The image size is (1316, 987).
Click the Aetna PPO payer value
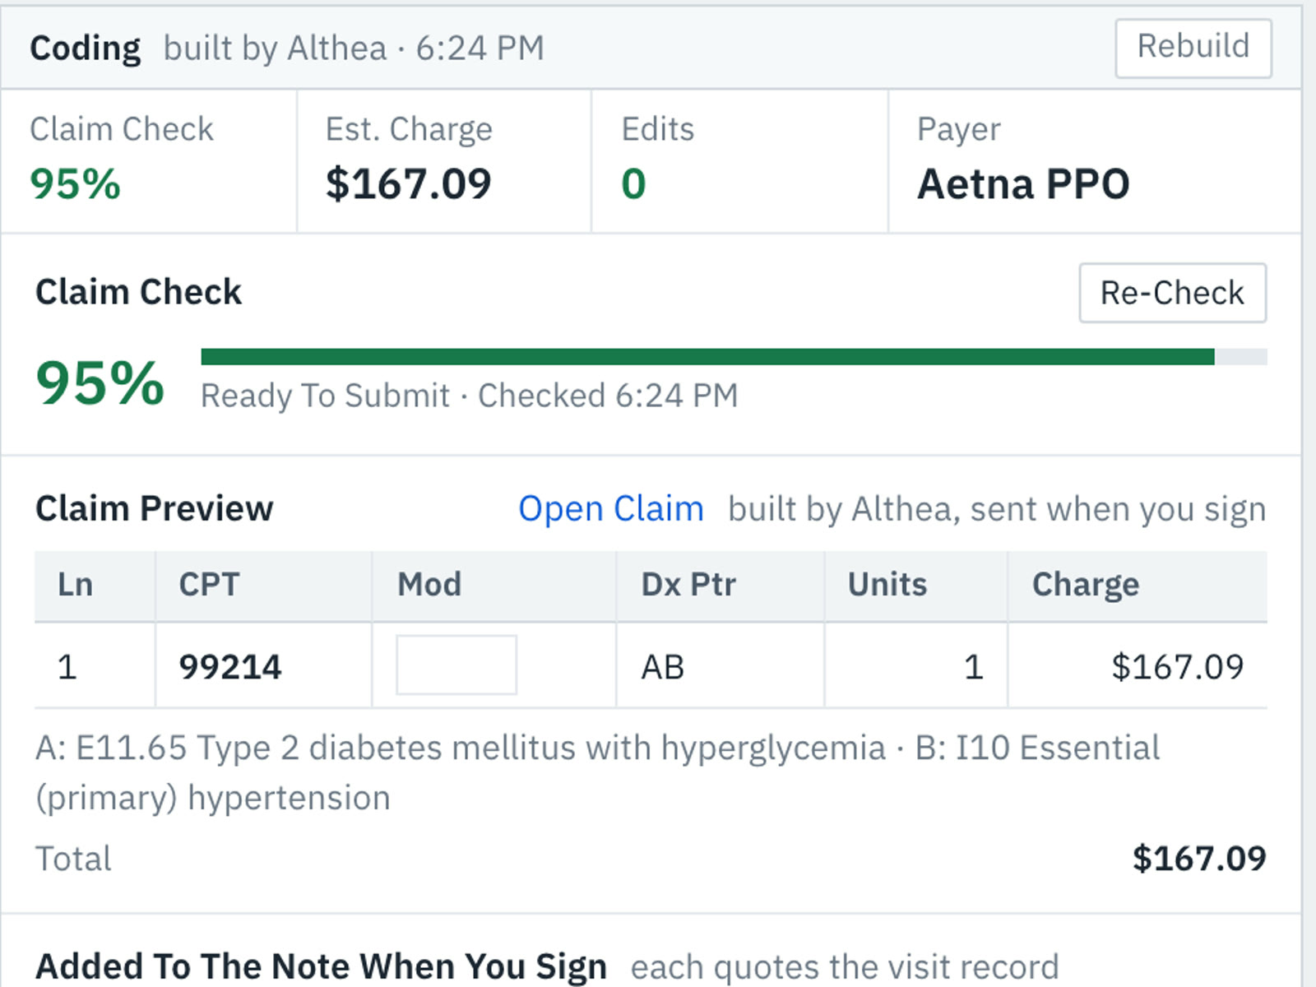pyautogui.click(x=1023, y=183)
